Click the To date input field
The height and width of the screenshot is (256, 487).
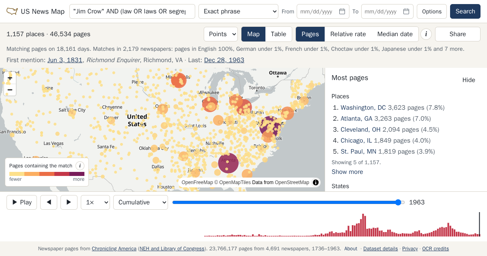pyautogui.click(x=387, y=11)
